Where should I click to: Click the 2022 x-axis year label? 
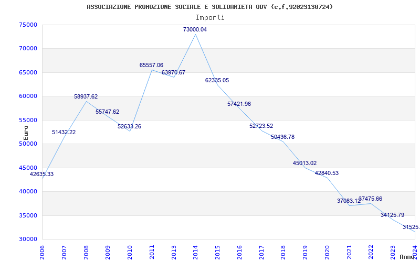(x=371, y=253)
